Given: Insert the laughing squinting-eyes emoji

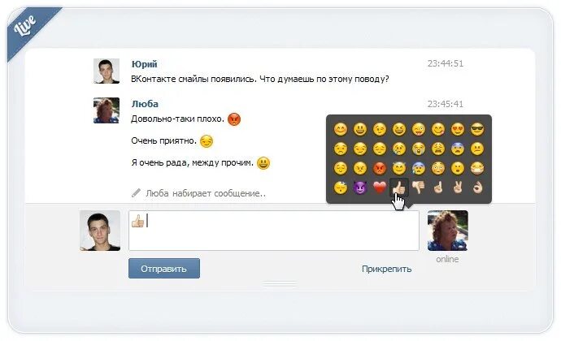Looking at the screenshot, I should [399, 129].
